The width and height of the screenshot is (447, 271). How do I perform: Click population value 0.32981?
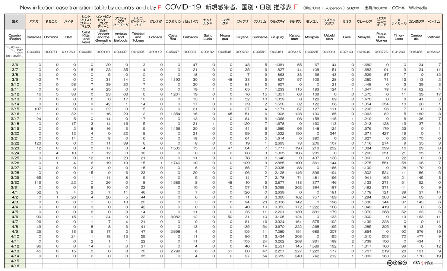(329, 52)
